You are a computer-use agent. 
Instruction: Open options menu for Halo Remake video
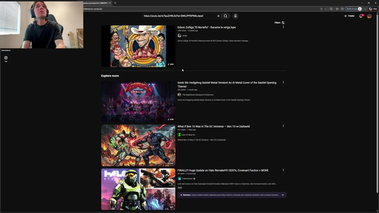(283, 170)
